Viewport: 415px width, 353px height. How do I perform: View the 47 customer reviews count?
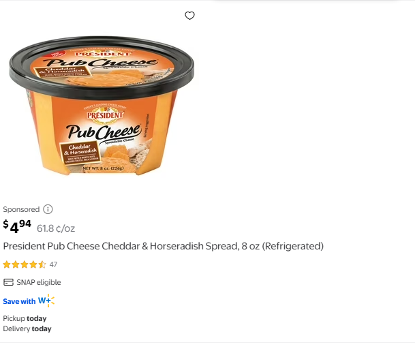53,264
